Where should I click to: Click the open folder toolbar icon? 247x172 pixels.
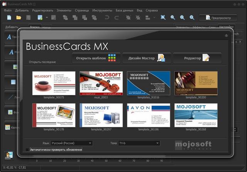coord(19,17)
